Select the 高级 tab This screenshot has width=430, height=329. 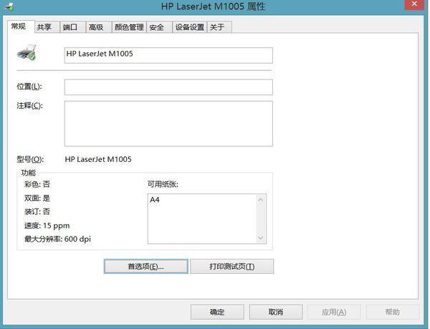95,27
